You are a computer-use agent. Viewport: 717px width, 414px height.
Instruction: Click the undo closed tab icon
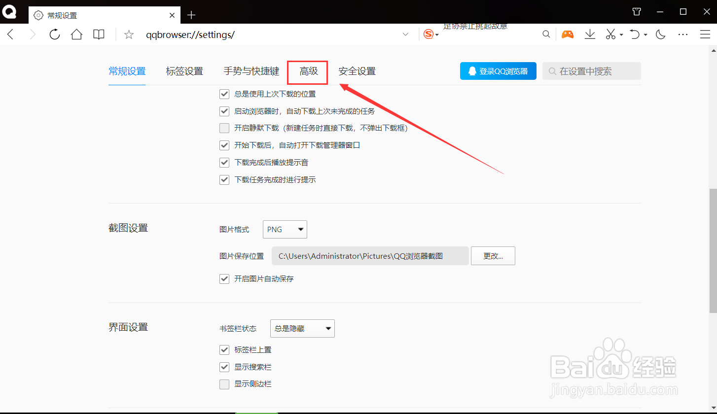[635, 34]
